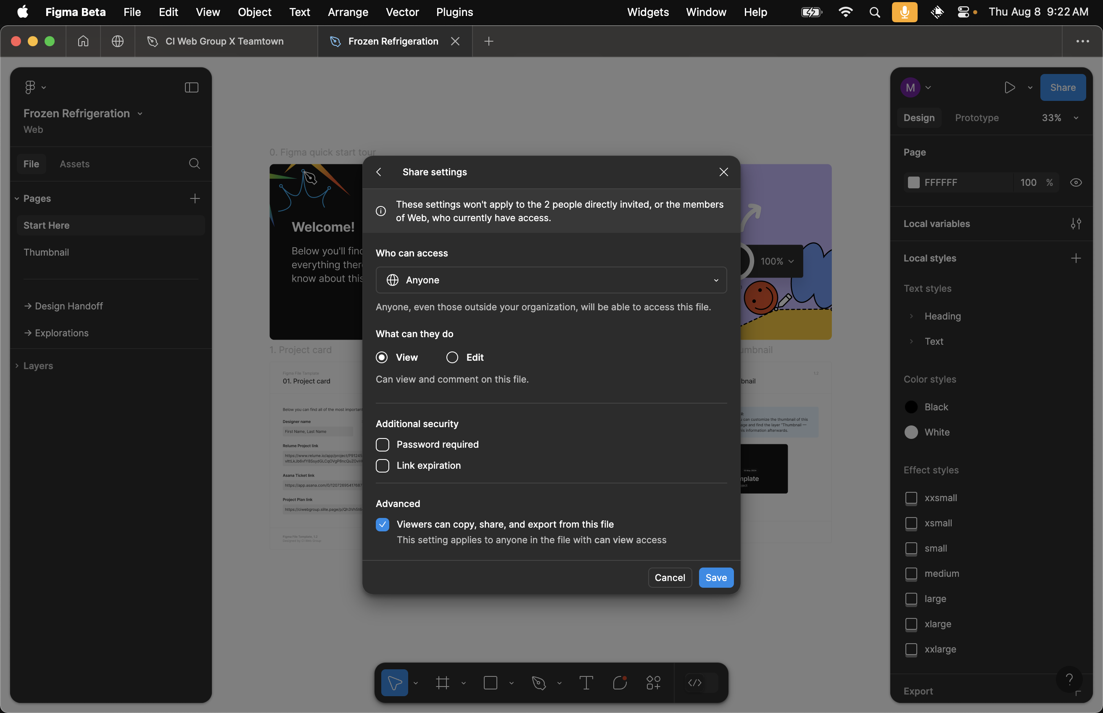Open the Arrange menu
1103x713 pixels.
[x=348, y=12]
